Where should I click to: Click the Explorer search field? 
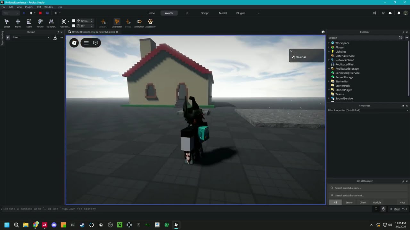click(363, 38)
